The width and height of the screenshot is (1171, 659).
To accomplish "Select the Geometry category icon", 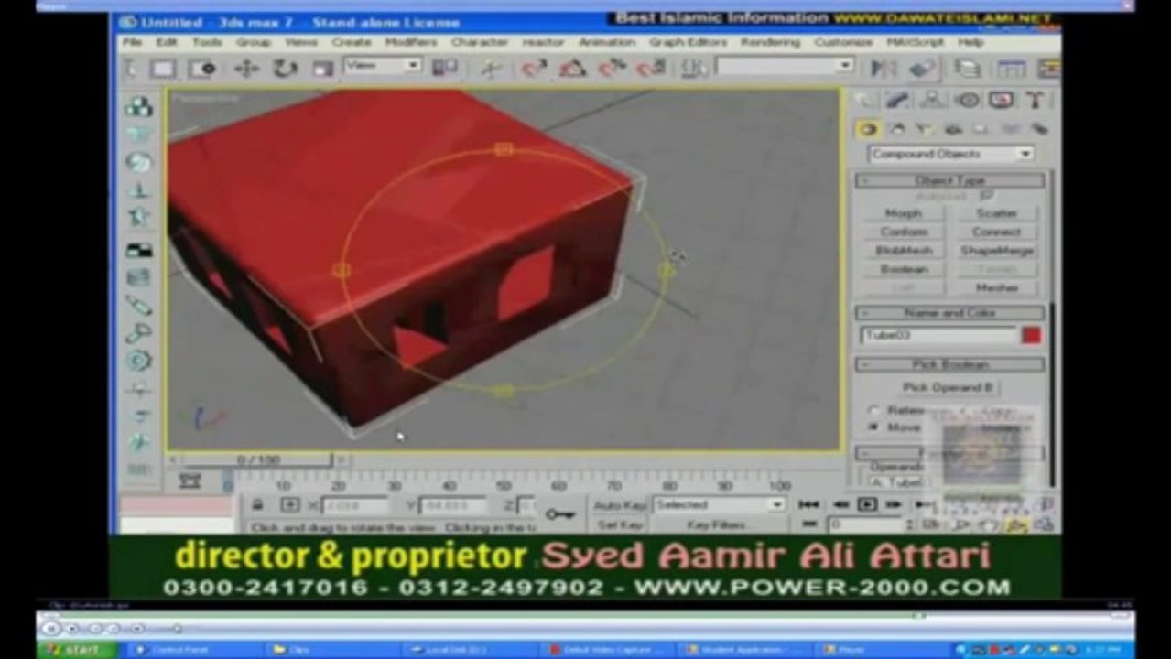I will coord(868,129).
